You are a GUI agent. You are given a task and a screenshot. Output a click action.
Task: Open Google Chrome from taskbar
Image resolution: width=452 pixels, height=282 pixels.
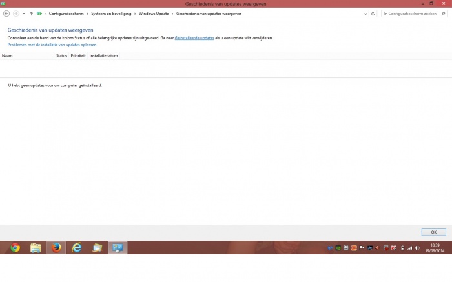point(15,248)
